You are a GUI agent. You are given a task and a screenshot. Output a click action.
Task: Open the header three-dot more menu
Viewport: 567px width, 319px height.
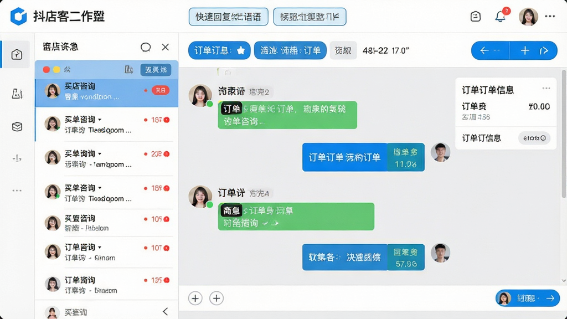click(x=550, y=16)
